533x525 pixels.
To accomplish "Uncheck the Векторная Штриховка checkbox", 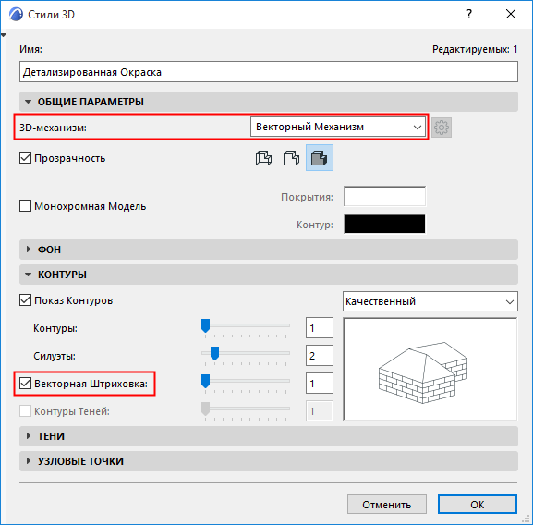I will point(26,384).
